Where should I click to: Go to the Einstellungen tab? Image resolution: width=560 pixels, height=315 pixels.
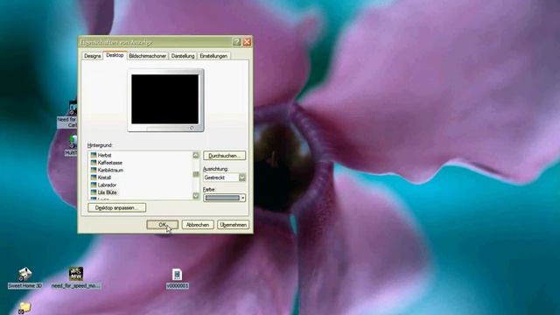(x=213, y=56)
